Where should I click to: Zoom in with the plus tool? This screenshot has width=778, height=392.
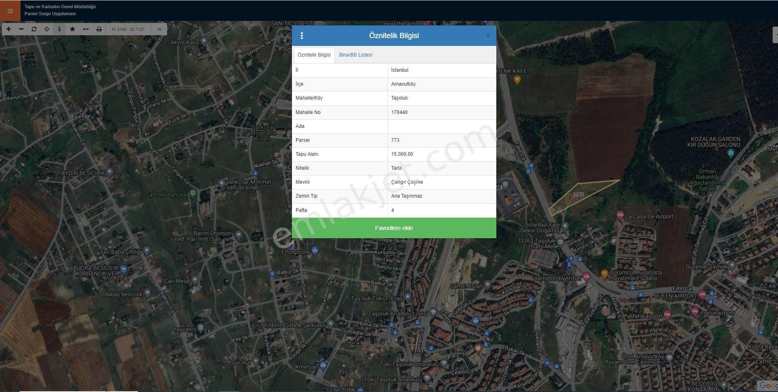pos(9,29)
